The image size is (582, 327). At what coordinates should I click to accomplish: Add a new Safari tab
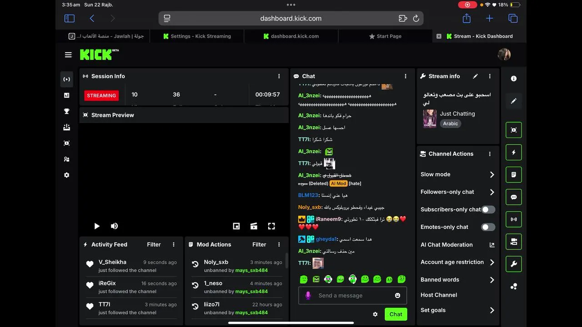pos(489,19)
